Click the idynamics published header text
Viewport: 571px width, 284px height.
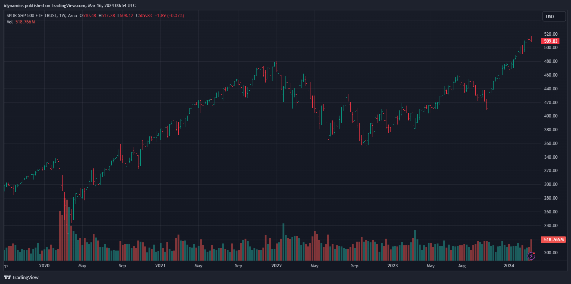tap(69, 5)
